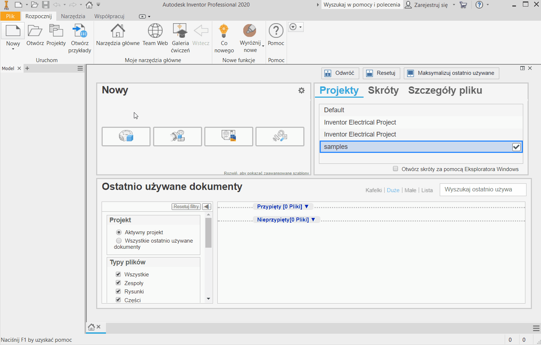Enable Otwórz skróty za pomocą Eksploratora Windows
The height and width of the screenshot is (345, 541).
(x=395, y=169)
